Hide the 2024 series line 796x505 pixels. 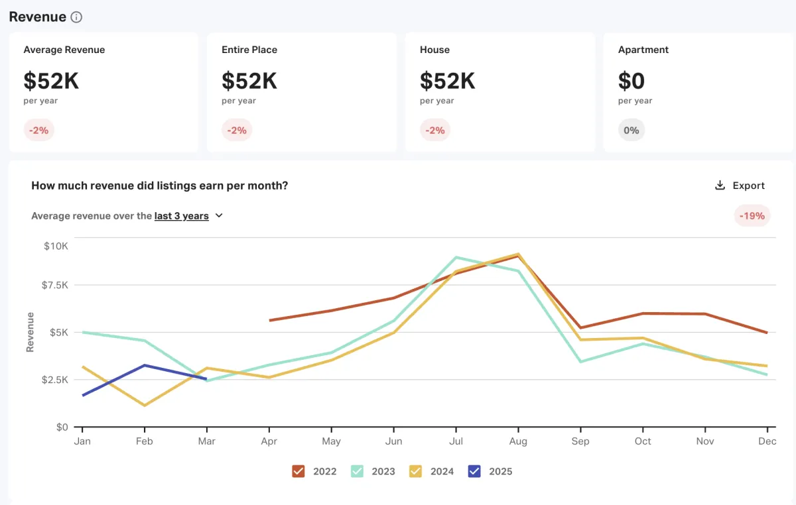(x=415, y=471)
